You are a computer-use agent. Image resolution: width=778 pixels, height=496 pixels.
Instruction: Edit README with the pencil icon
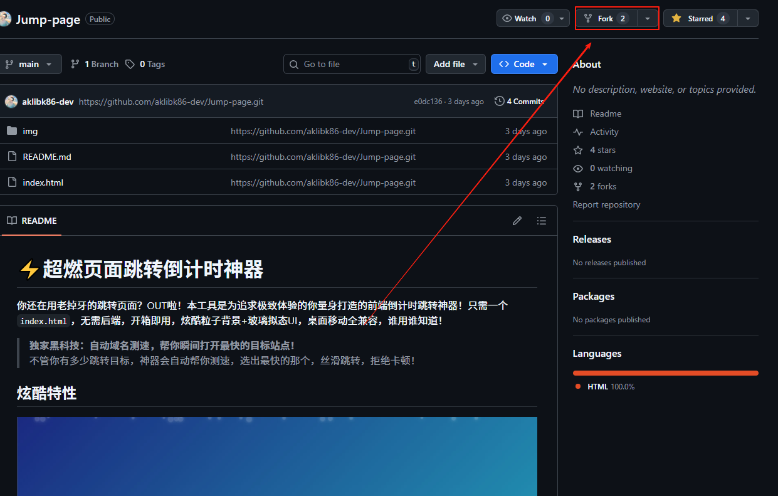pos(517,221)
